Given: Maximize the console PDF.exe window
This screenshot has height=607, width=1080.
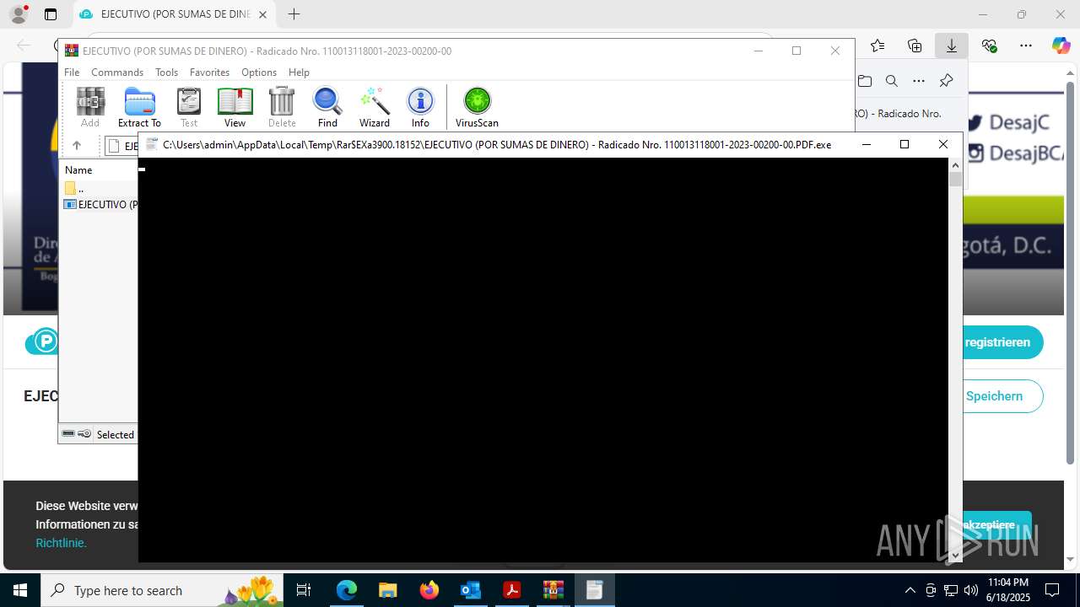Looking at the screenshot, I should click(904, 144).
